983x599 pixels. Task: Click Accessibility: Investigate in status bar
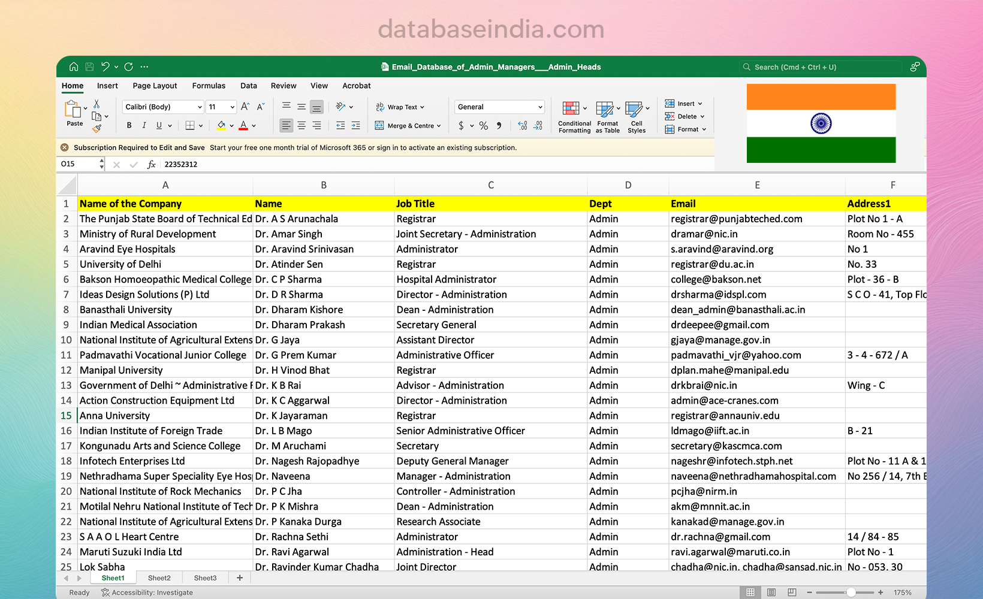[147, 592]
